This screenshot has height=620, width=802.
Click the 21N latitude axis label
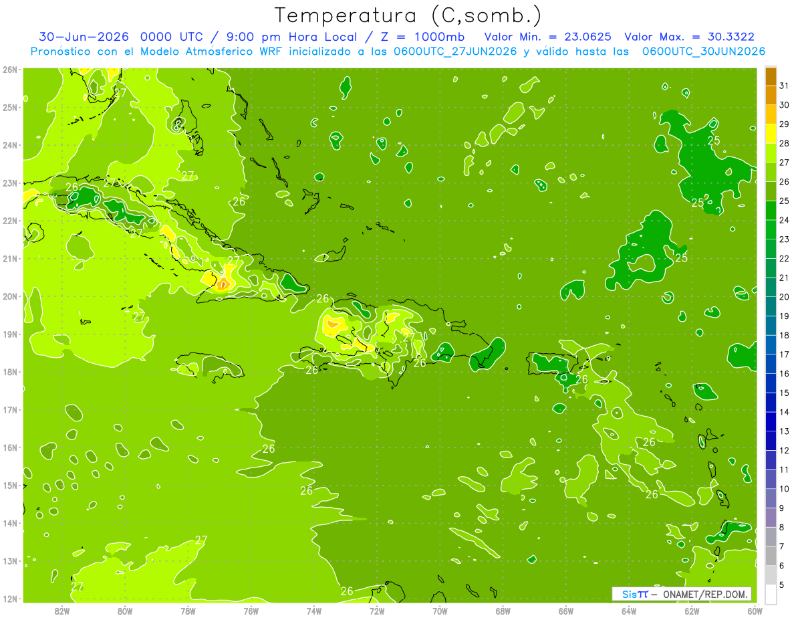[x=10, y=258]
